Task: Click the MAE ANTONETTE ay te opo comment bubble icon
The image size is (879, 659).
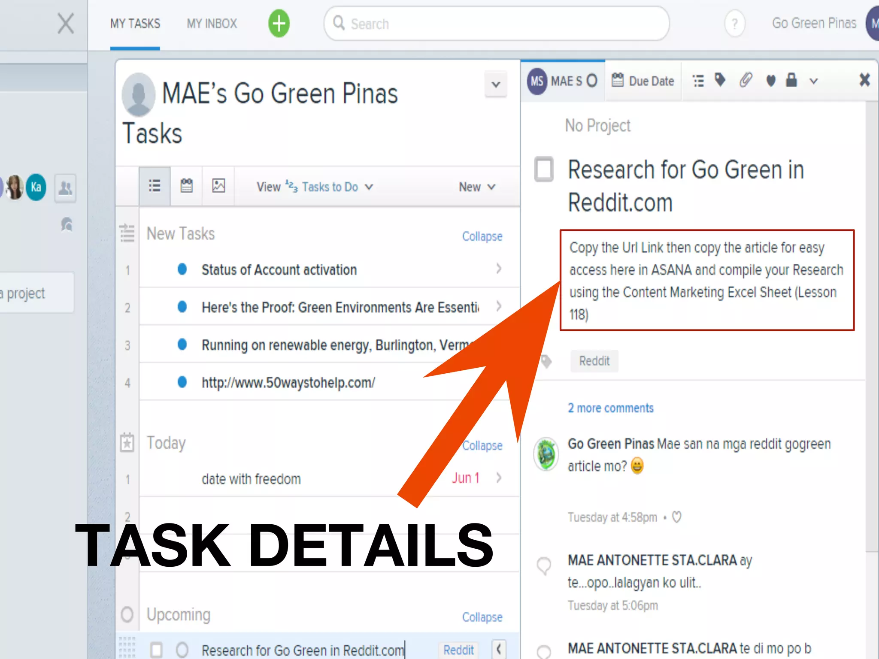Action: coord(544,566)
